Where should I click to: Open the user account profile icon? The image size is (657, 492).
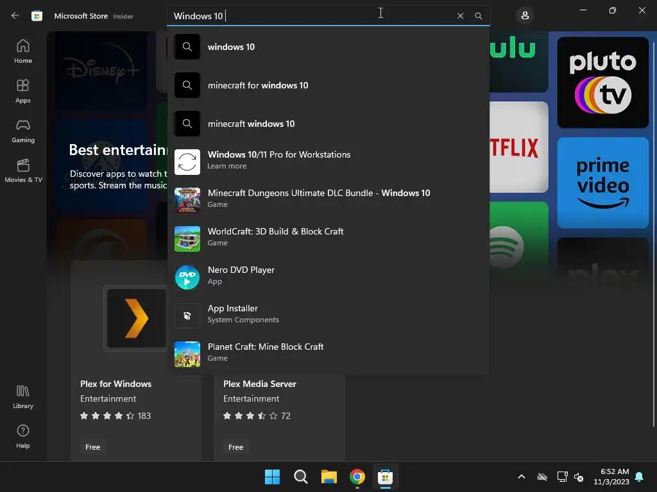coord(525,16)
